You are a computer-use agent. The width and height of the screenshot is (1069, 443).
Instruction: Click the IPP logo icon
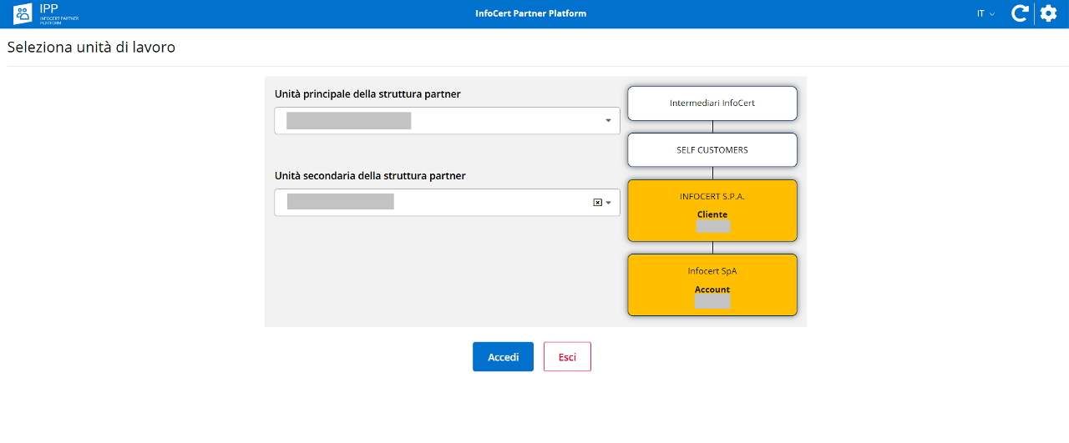click(23, 13)
